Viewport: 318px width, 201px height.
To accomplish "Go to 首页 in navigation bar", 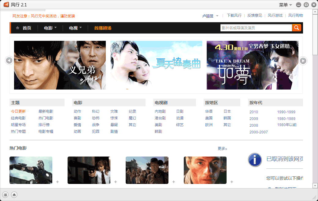I will tap(27, 28).
